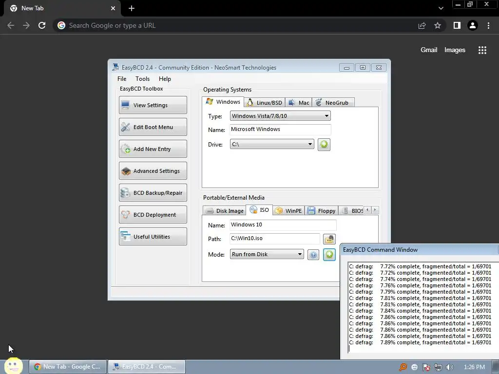Click the Windows 10 ISO name field

click(283, 225)
